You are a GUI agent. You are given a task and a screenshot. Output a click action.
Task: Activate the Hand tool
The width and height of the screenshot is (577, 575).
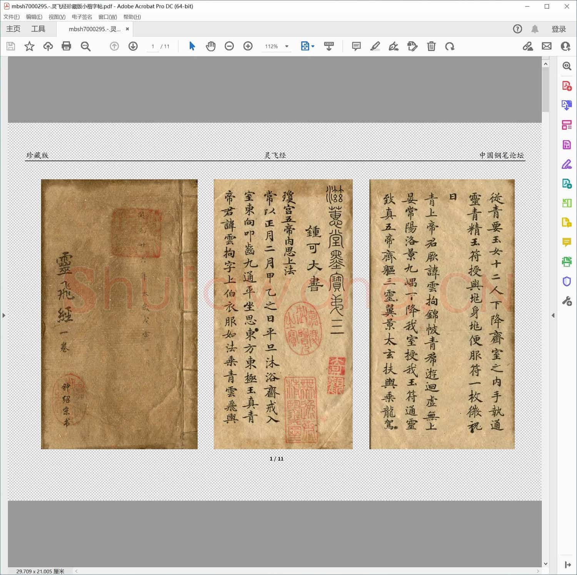coord(211,46)
